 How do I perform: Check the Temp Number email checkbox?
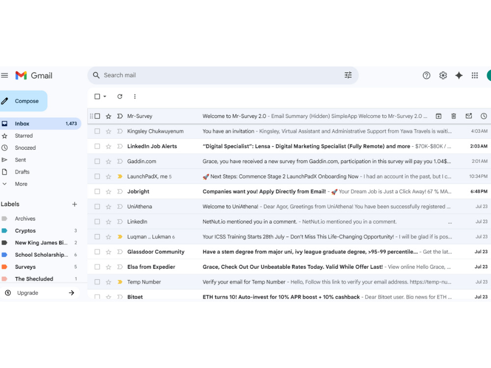(x=97, y=282)
